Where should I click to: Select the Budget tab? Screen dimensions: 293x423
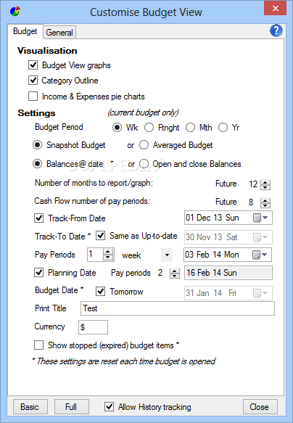pos(25,31)
